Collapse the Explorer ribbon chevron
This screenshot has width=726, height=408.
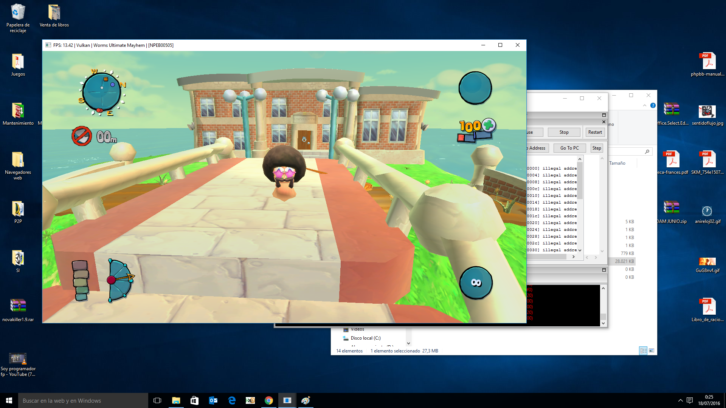pos(644,106)
